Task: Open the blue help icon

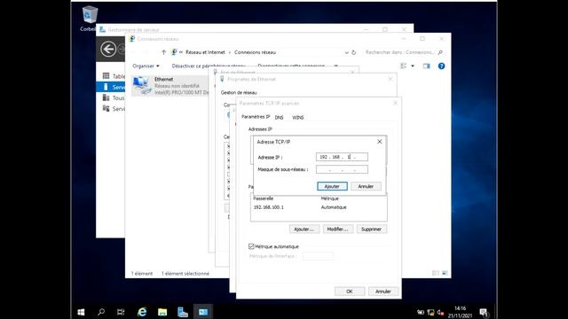Action: tap(441, 66)
